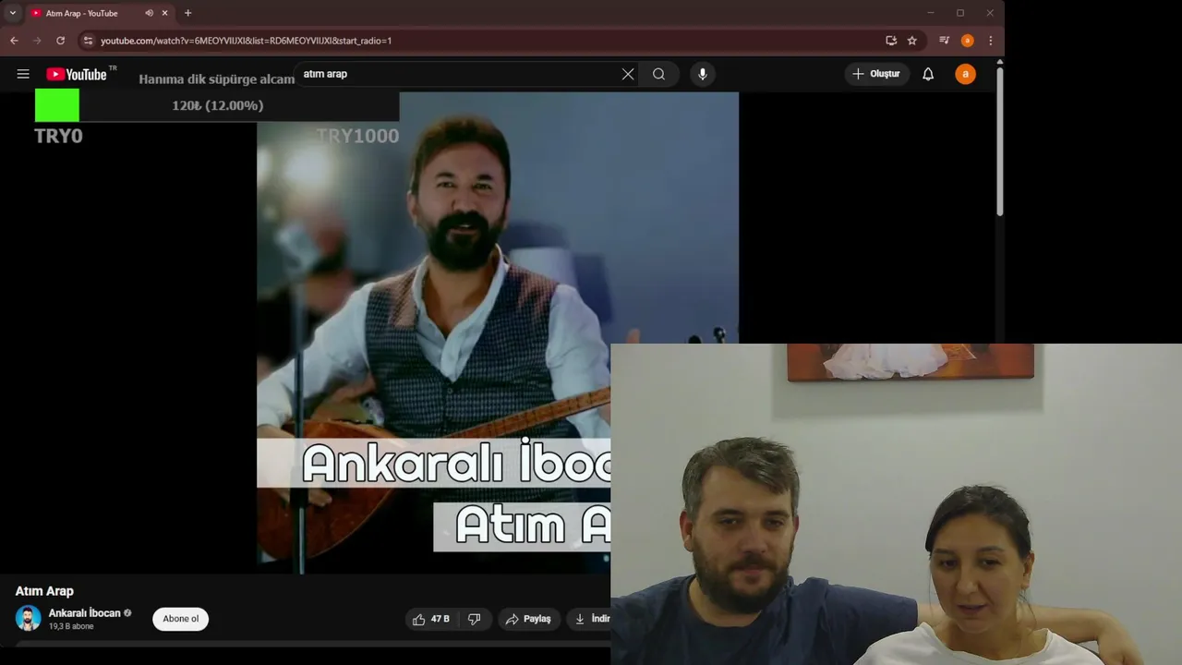The image size is (1182, 665).
Task: Open the Chrome profile avatar
Action: 967,41
